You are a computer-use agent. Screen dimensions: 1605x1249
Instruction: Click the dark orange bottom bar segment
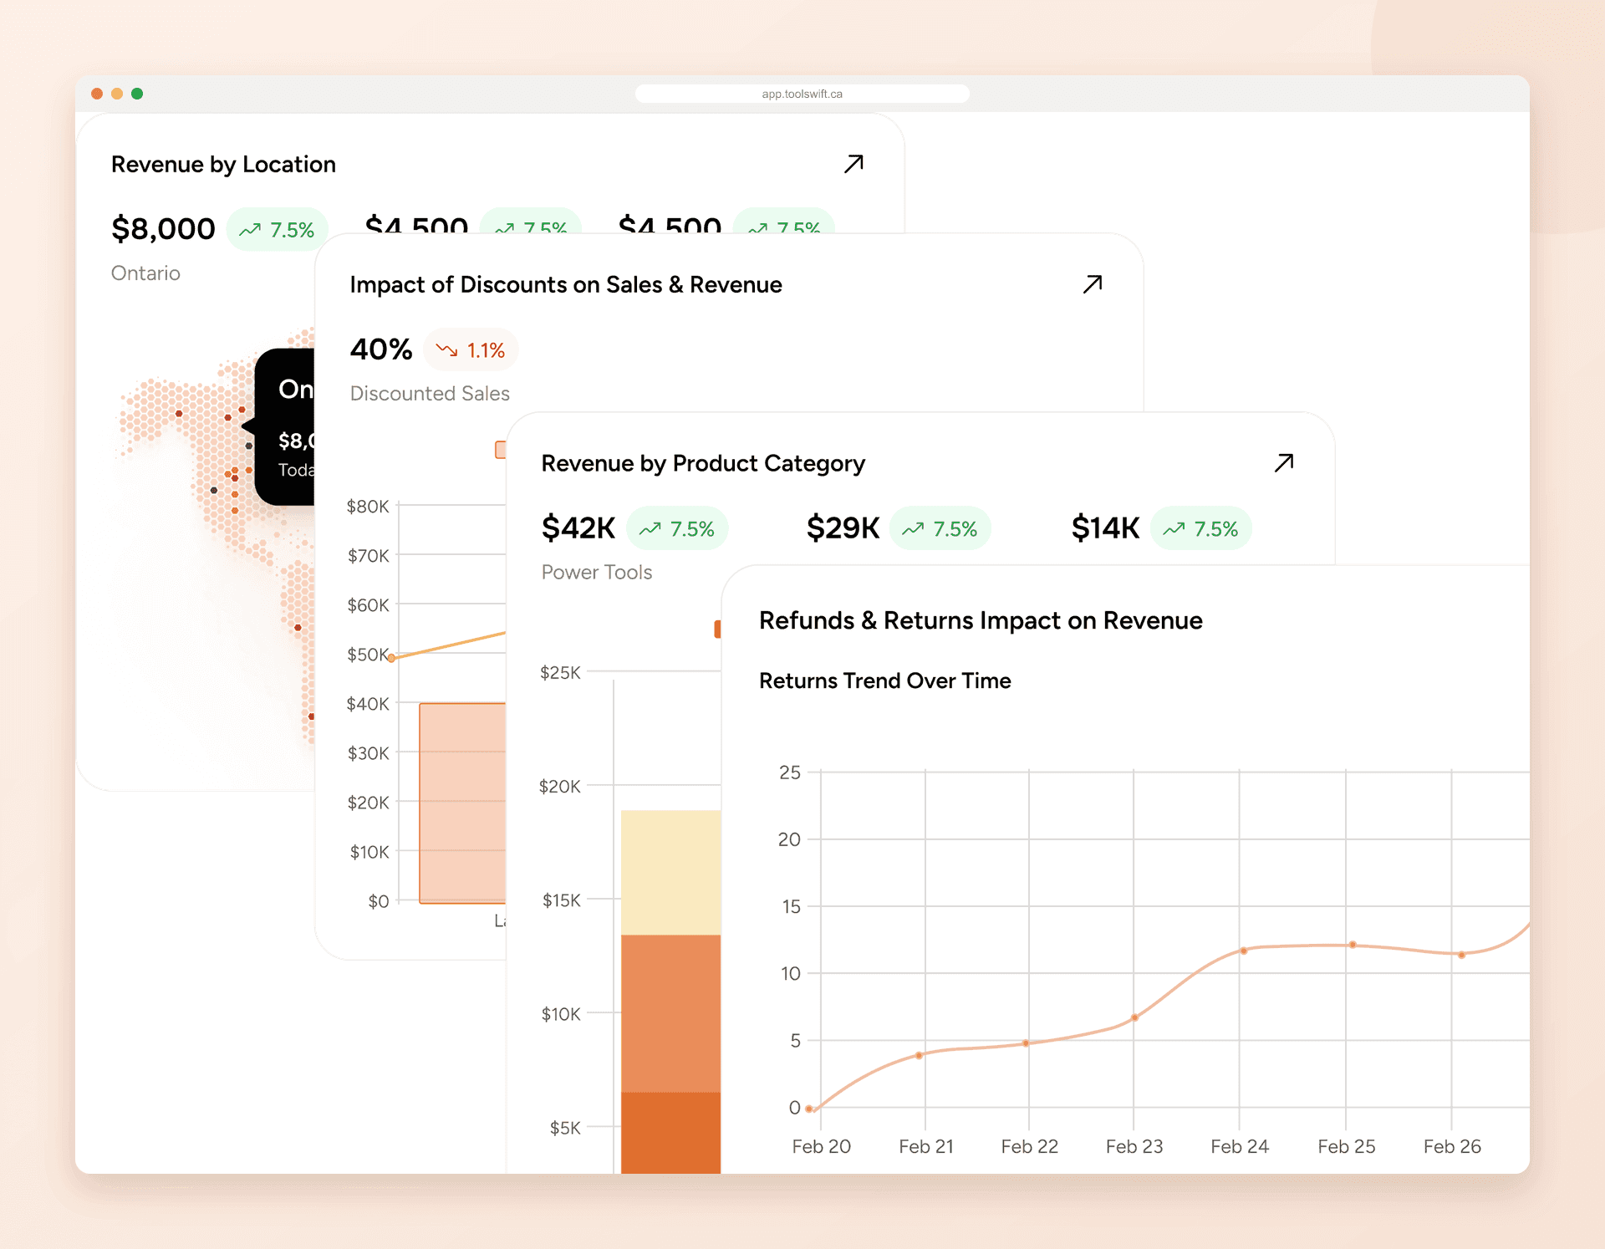click(x=670, y=1133)
